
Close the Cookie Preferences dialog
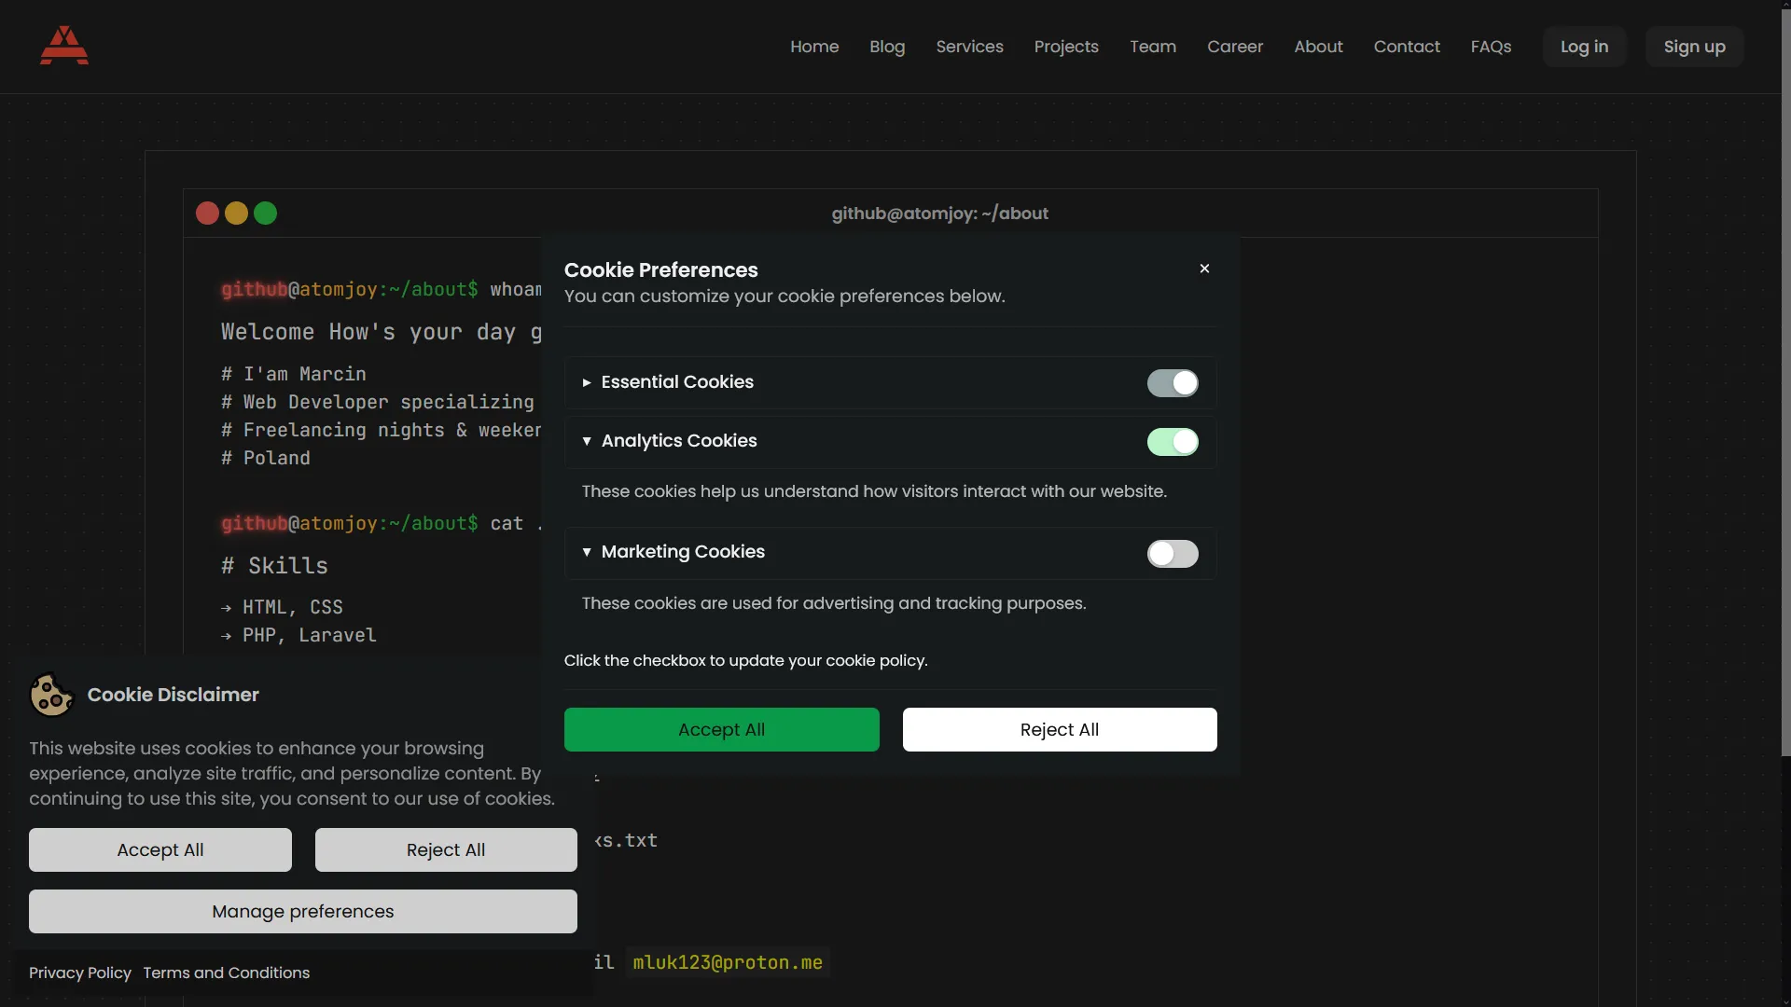pos(1204,269)
